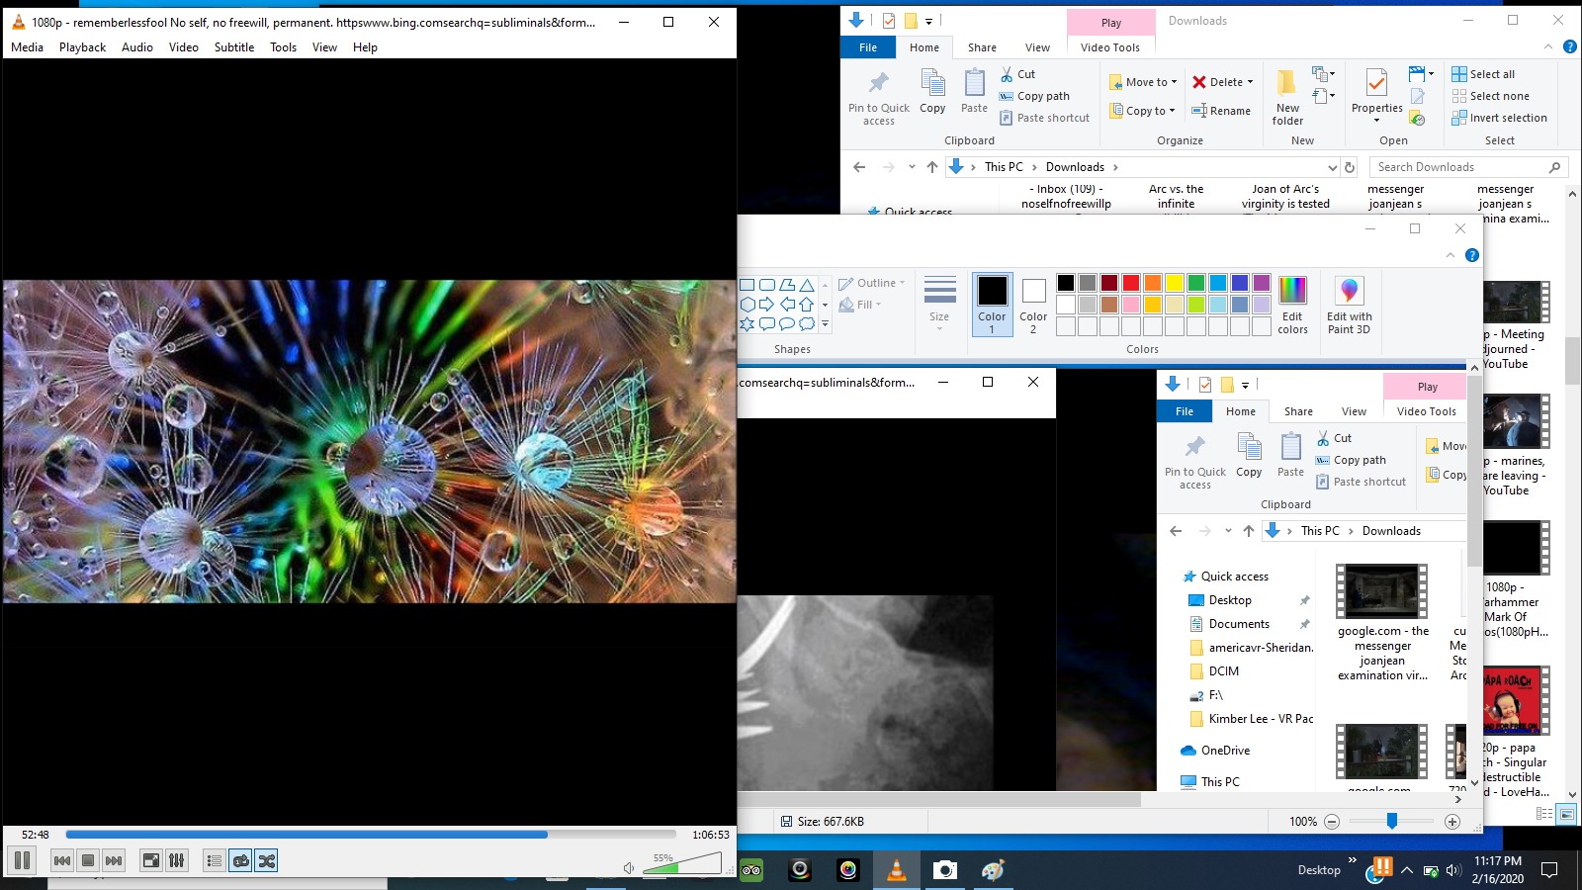Click Invert selection in Downloads ribbon
The height and width of the screenshot is (890, 1582).
pyautogui.click(x=1499, y=118)
